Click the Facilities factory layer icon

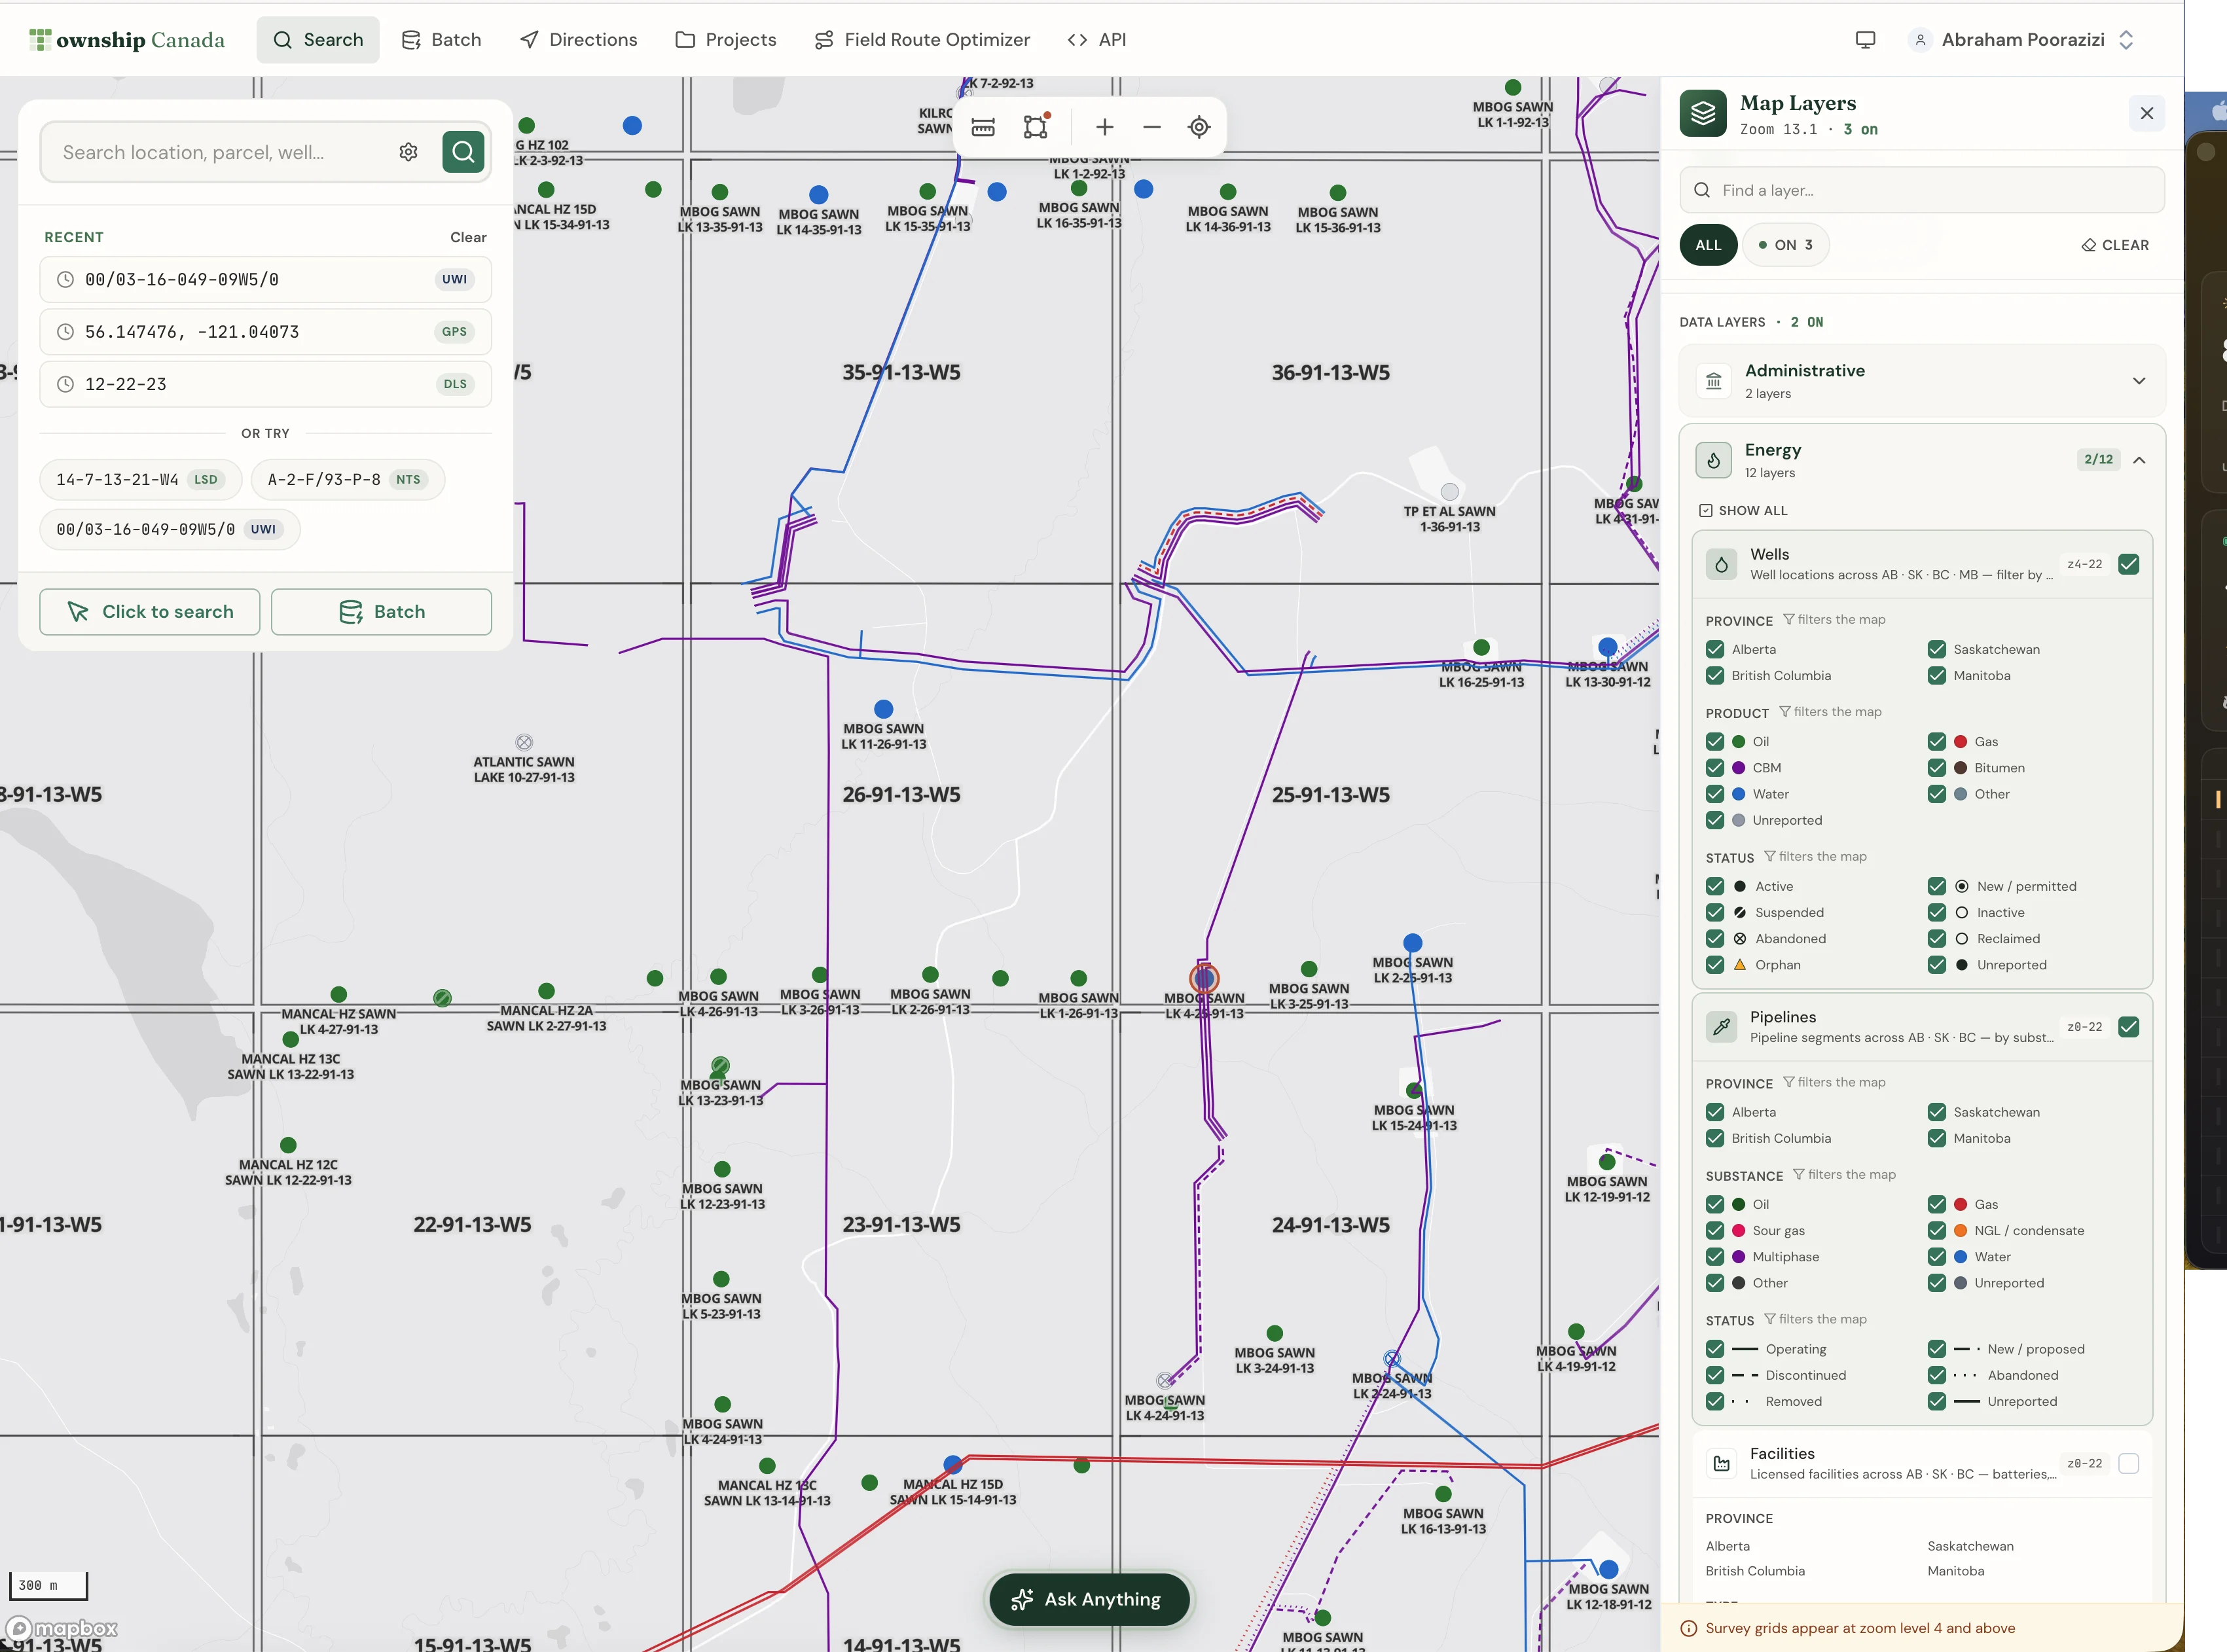(1721, 1464)
